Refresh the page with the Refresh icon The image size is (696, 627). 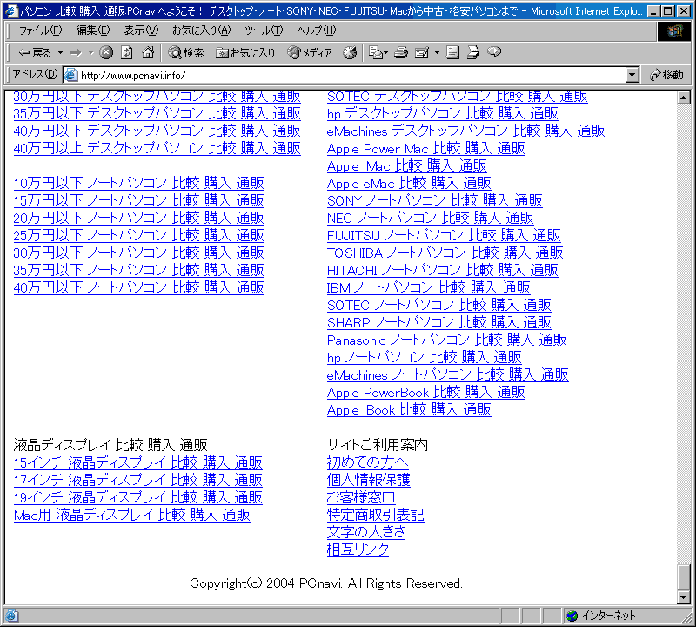[x=127, y=52]
